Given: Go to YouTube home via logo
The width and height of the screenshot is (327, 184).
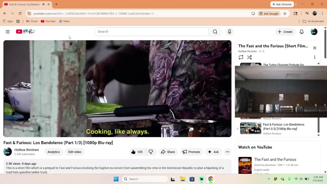Looking at the screenshot, I should 25,31.
